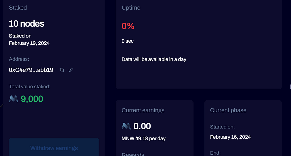The image size is (291, 156).
Task: Click the 'Data will be available in a day' message
Action: pos(154,59)
